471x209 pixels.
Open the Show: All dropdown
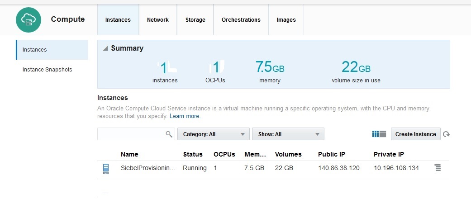point(288,134)
